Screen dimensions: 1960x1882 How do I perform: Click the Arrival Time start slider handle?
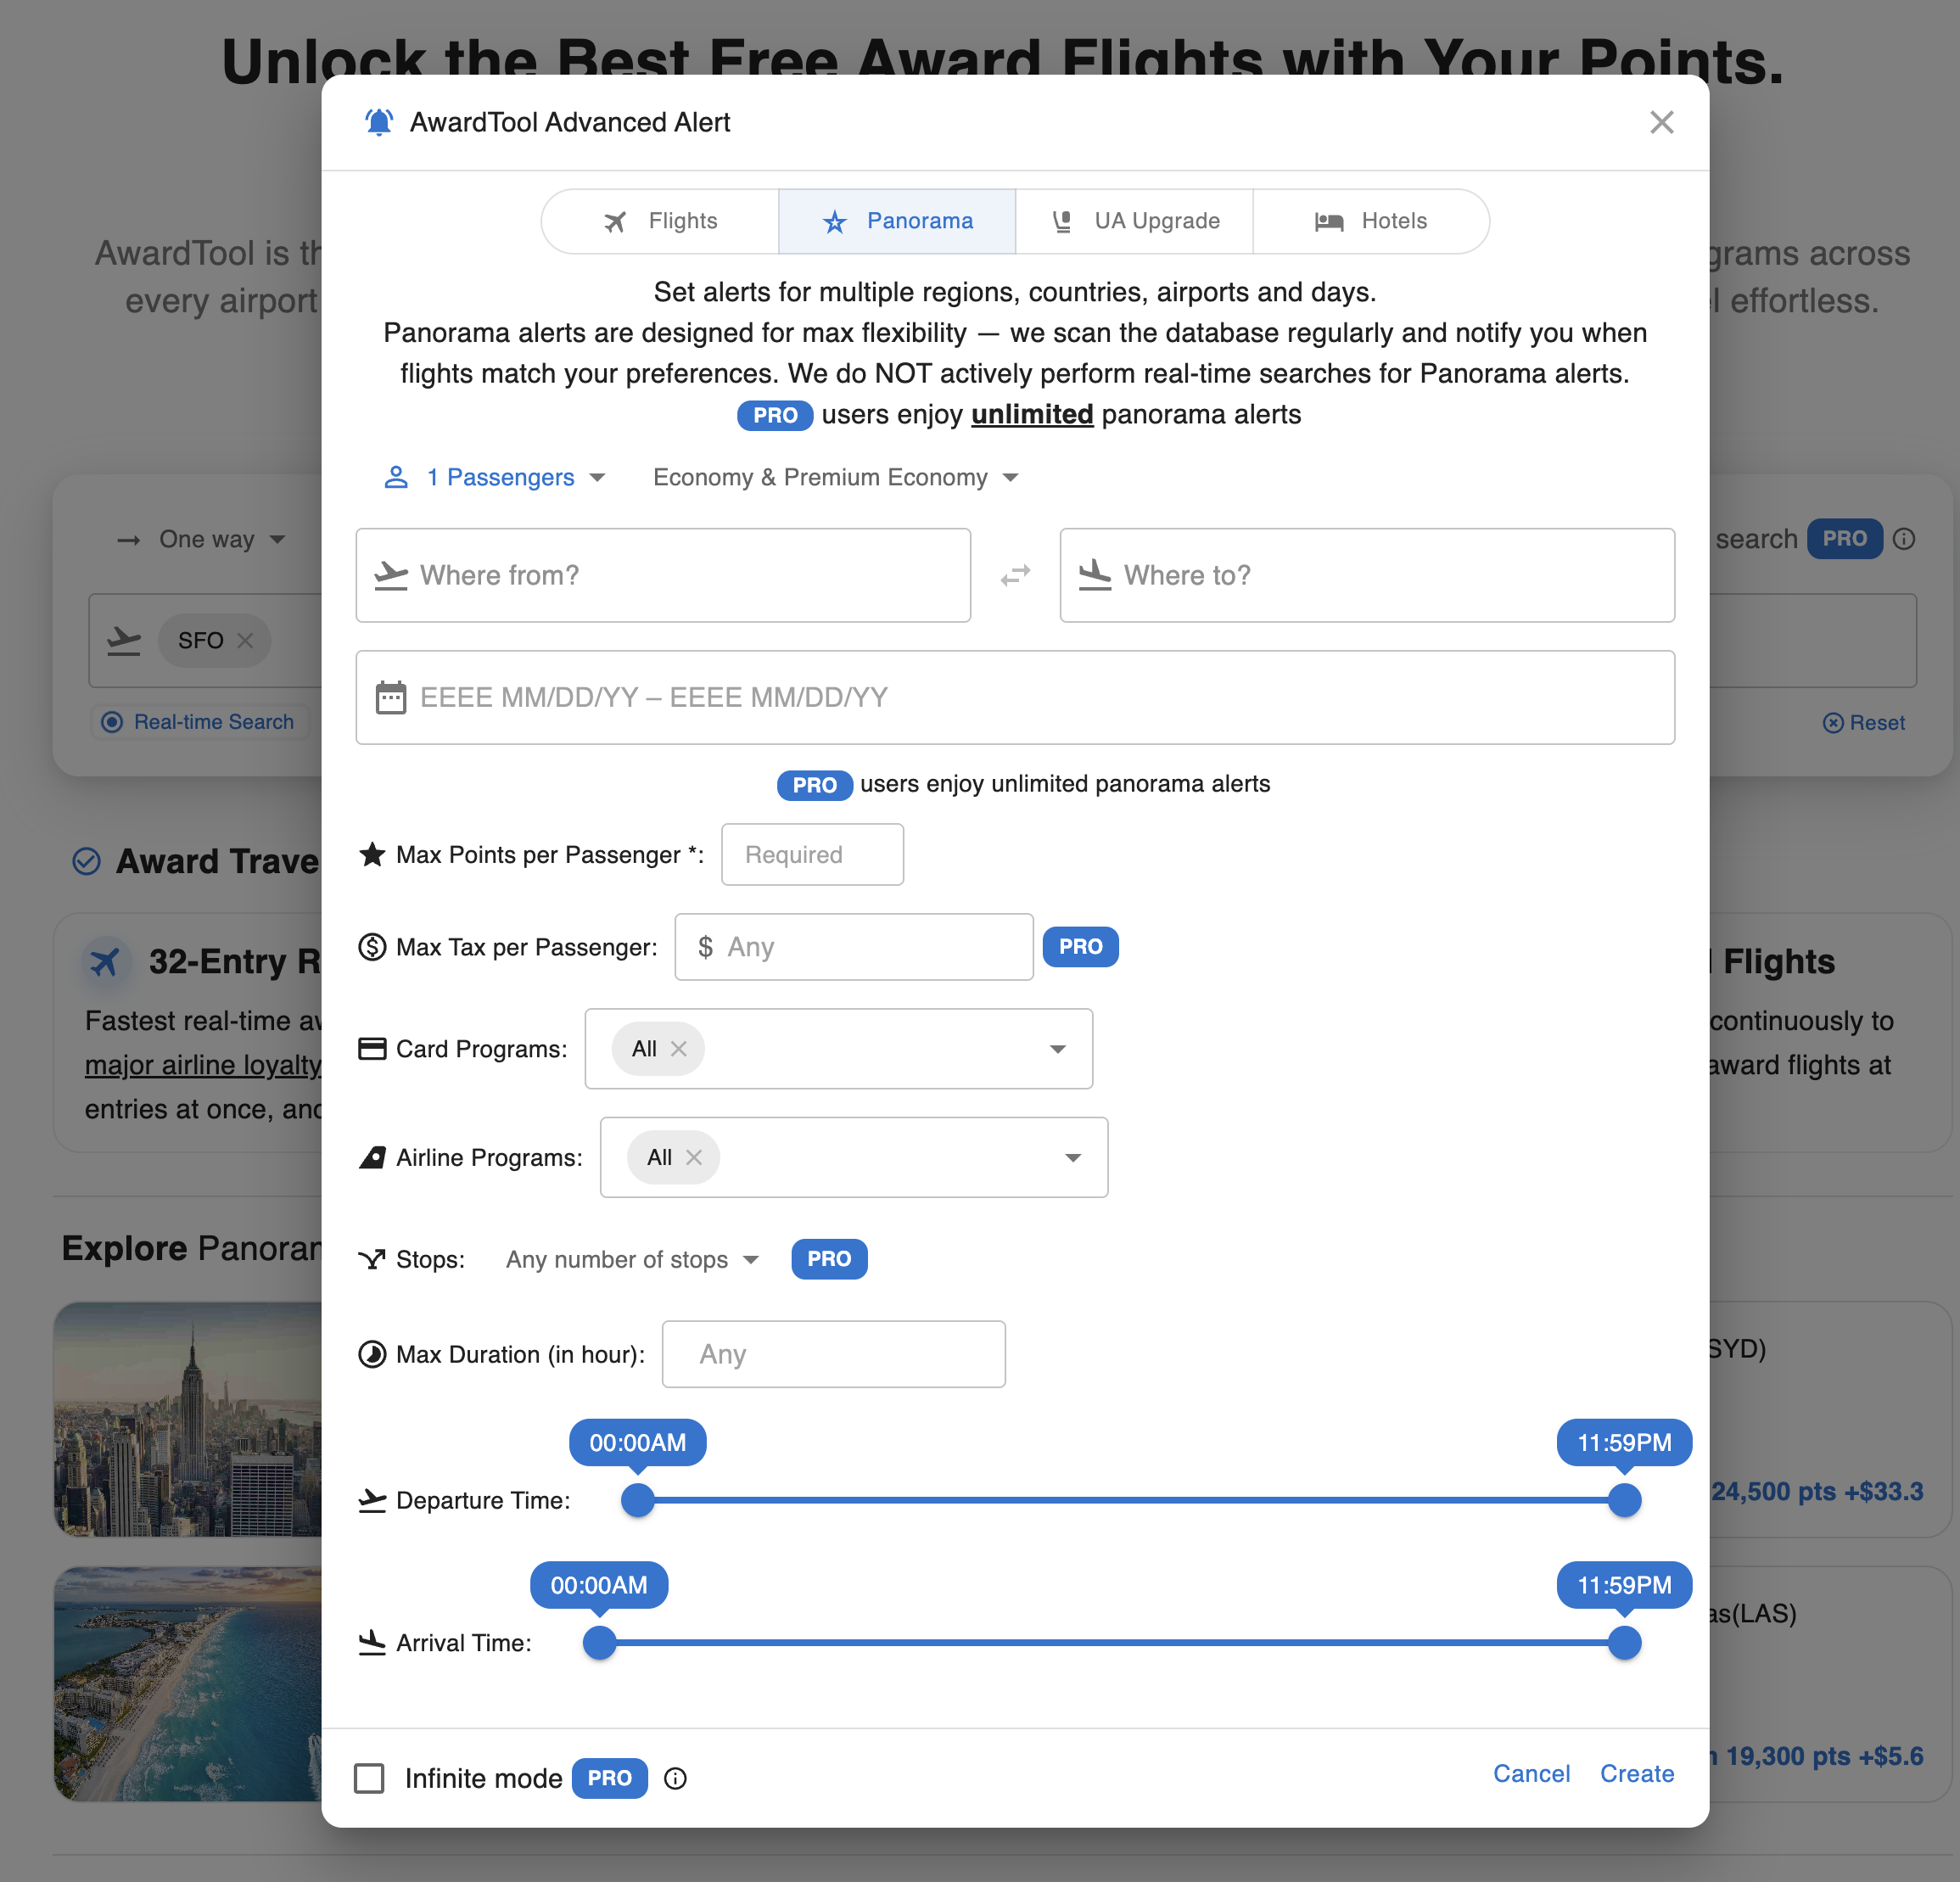(599, 1642)
